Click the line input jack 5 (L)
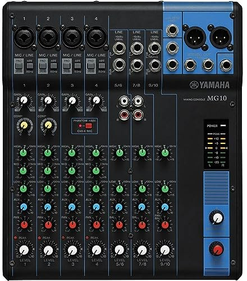 tap(119, 48)
